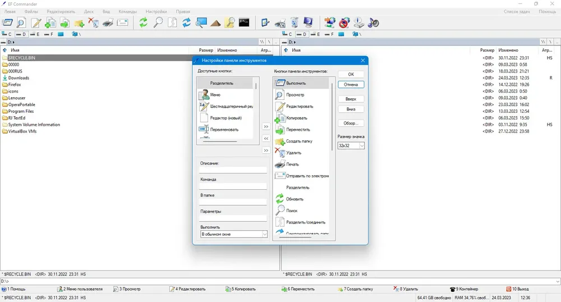The width and height of the screenshot is (561, 302).
Task: Select Просмотр magnifier item in toolbar list
Action: click(301, 95)
